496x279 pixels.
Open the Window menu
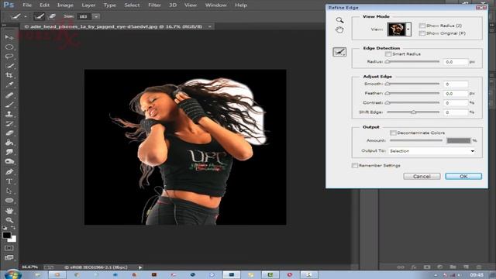coord(215,5)
